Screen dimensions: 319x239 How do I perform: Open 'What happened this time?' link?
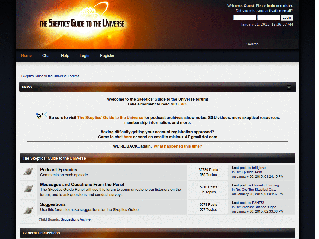(x=178, y=146)
